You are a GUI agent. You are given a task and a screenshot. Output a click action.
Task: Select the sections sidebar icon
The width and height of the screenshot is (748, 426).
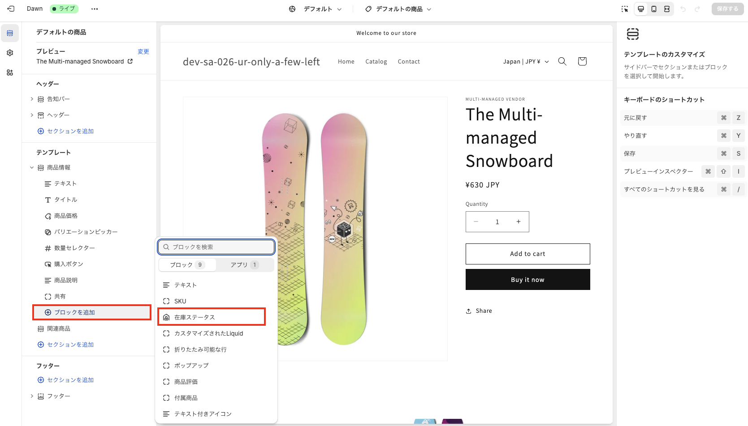click(10, 33)
